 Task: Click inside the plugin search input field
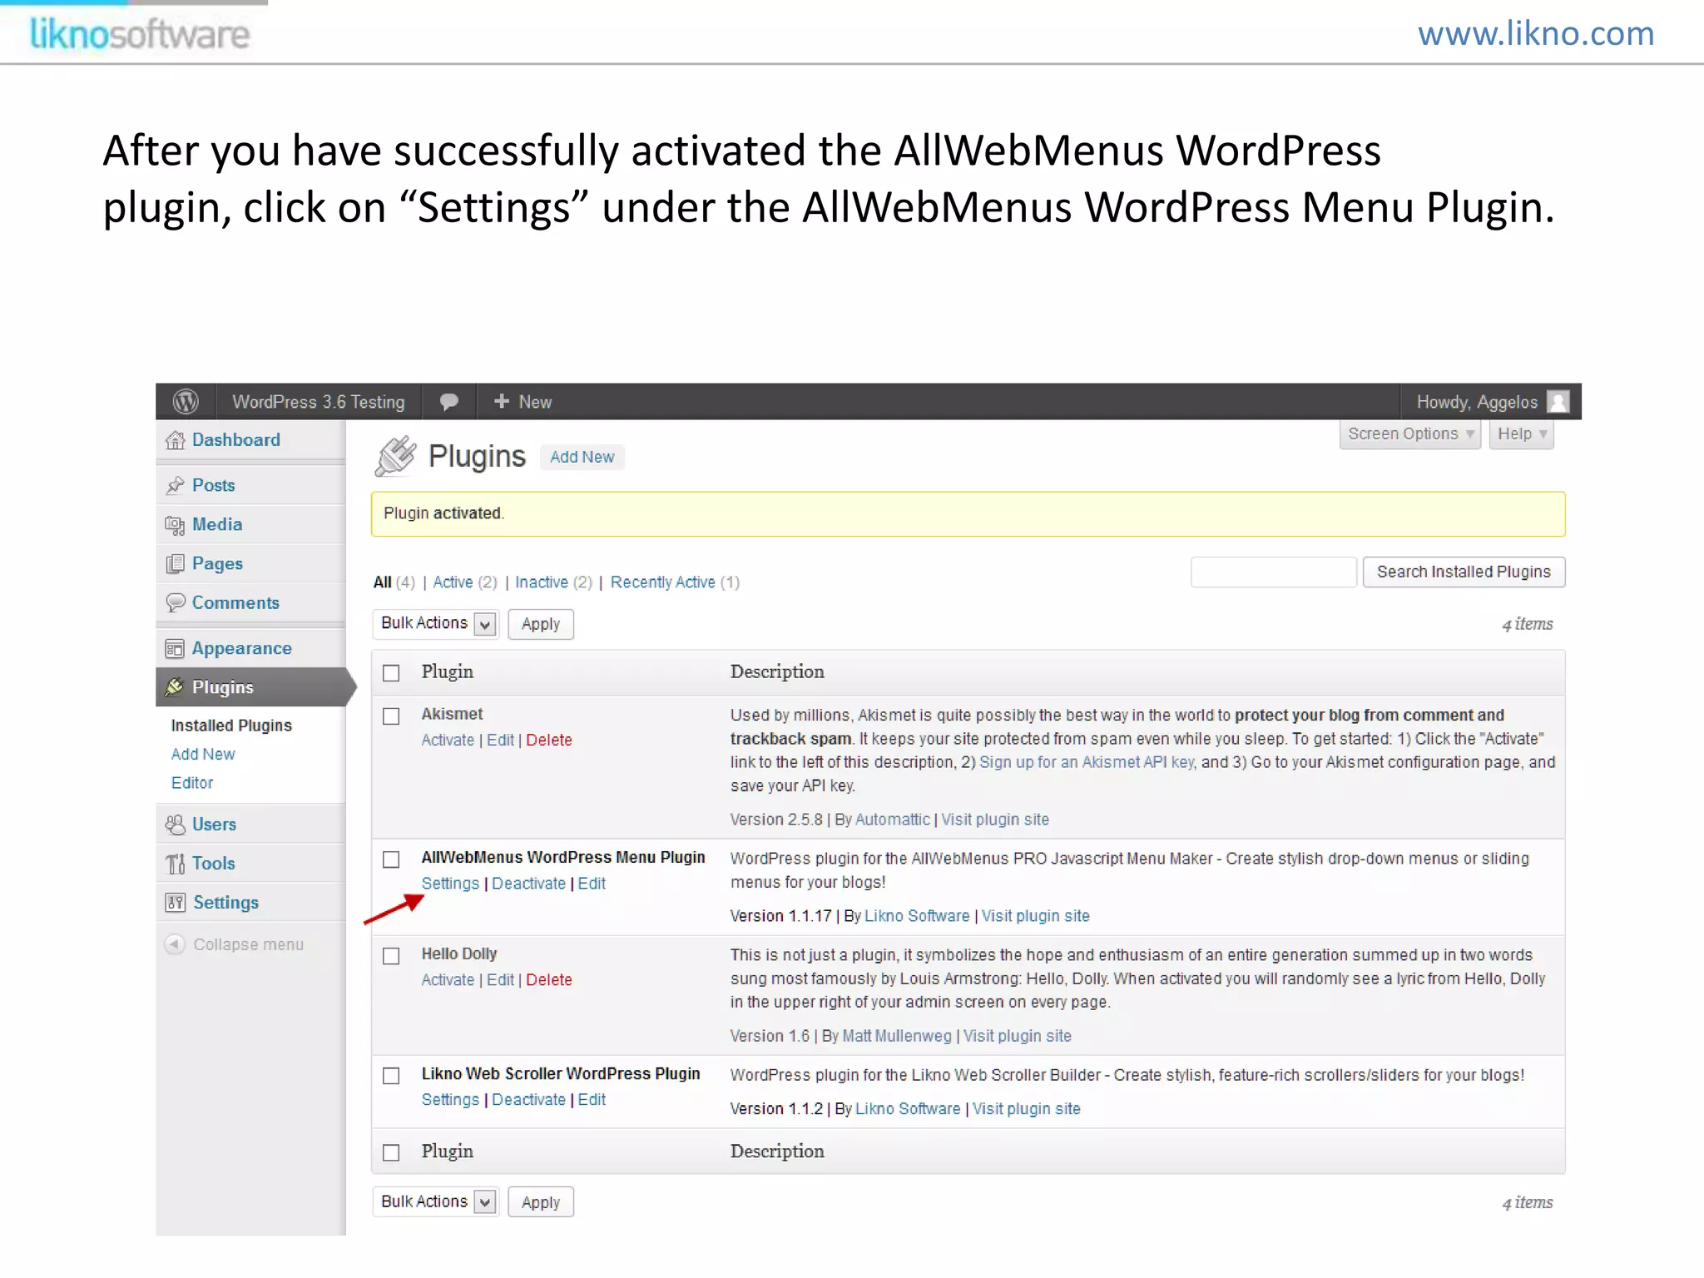(x=1273, y=572)
